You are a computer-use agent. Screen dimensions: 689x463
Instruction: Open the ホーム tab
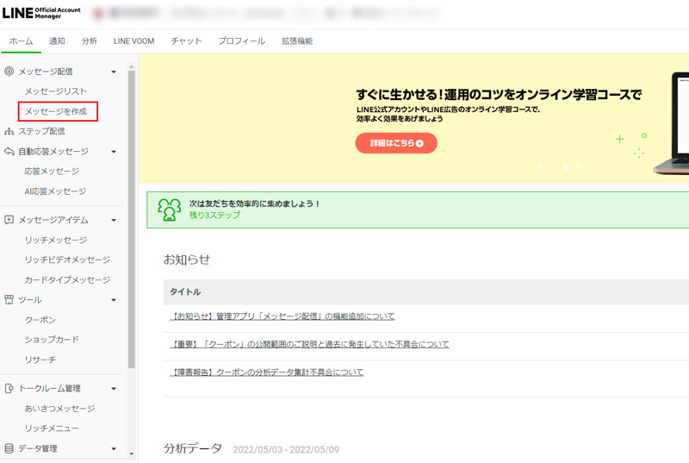point(21,41)
